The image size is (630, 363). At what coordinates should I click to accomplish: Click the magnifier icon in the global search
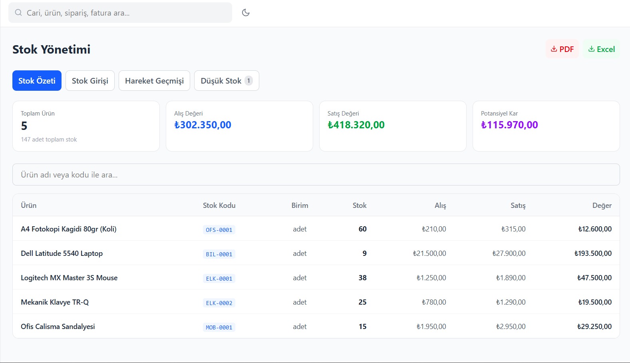tap(18, 12)
